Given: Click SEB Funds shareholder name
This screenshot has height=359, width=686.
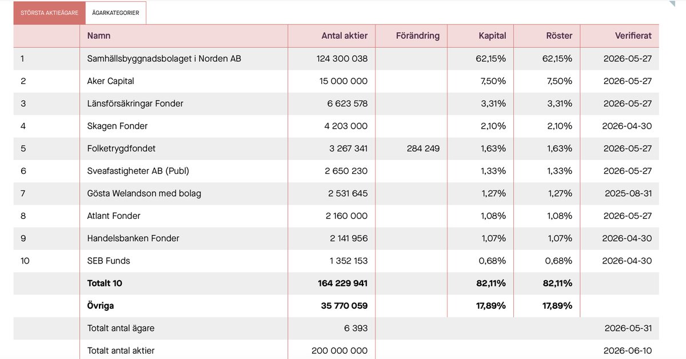Looking at the screenshot, I should 109,261.
